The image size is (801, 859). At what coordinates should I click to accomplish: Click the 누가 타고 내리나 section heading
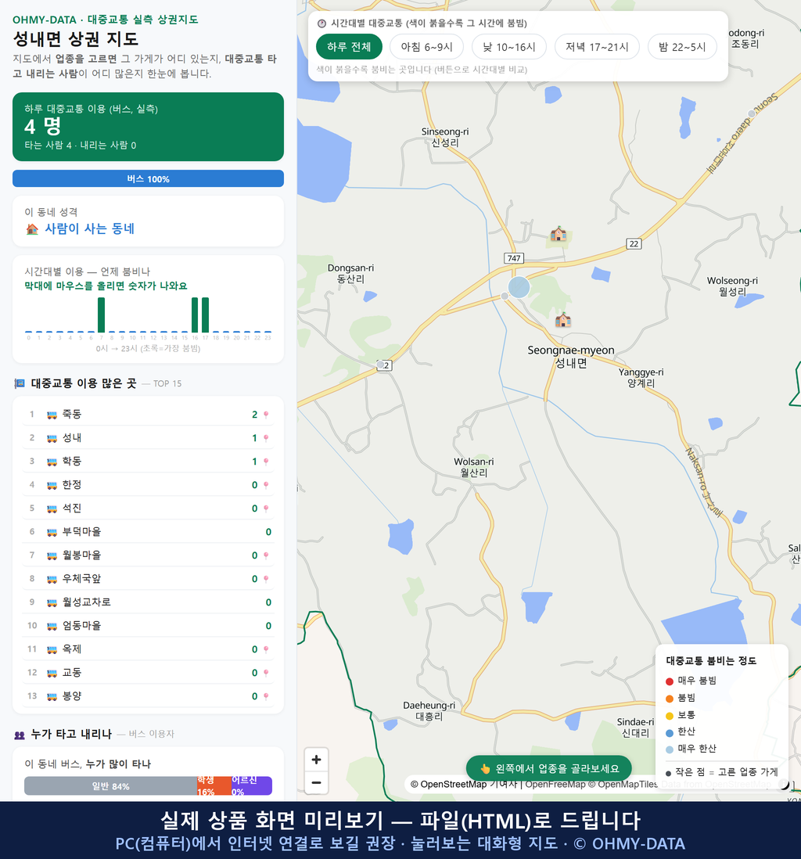pos(71,734)
